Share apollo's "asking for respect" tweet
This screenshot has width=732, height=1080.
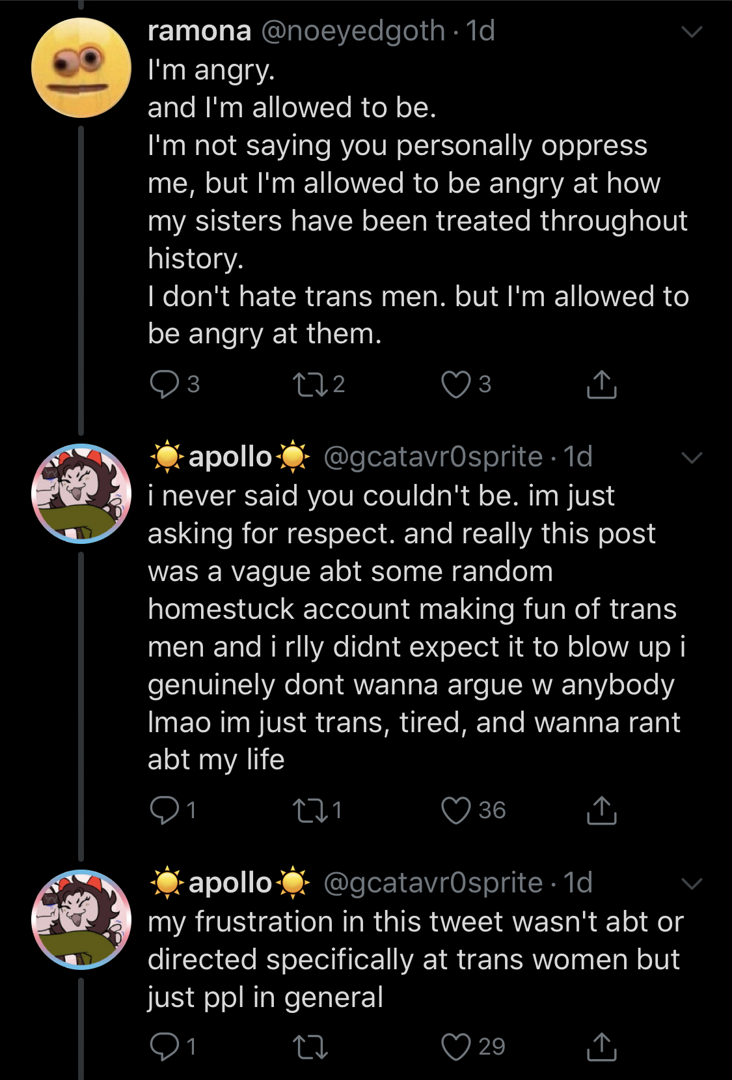(x=601, y=810)
